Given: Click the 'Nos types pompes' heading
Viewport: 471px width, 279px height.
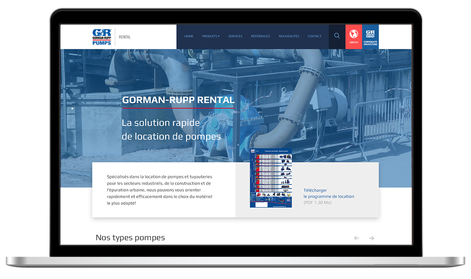Looking at the screenshot, I should point(131,237).
